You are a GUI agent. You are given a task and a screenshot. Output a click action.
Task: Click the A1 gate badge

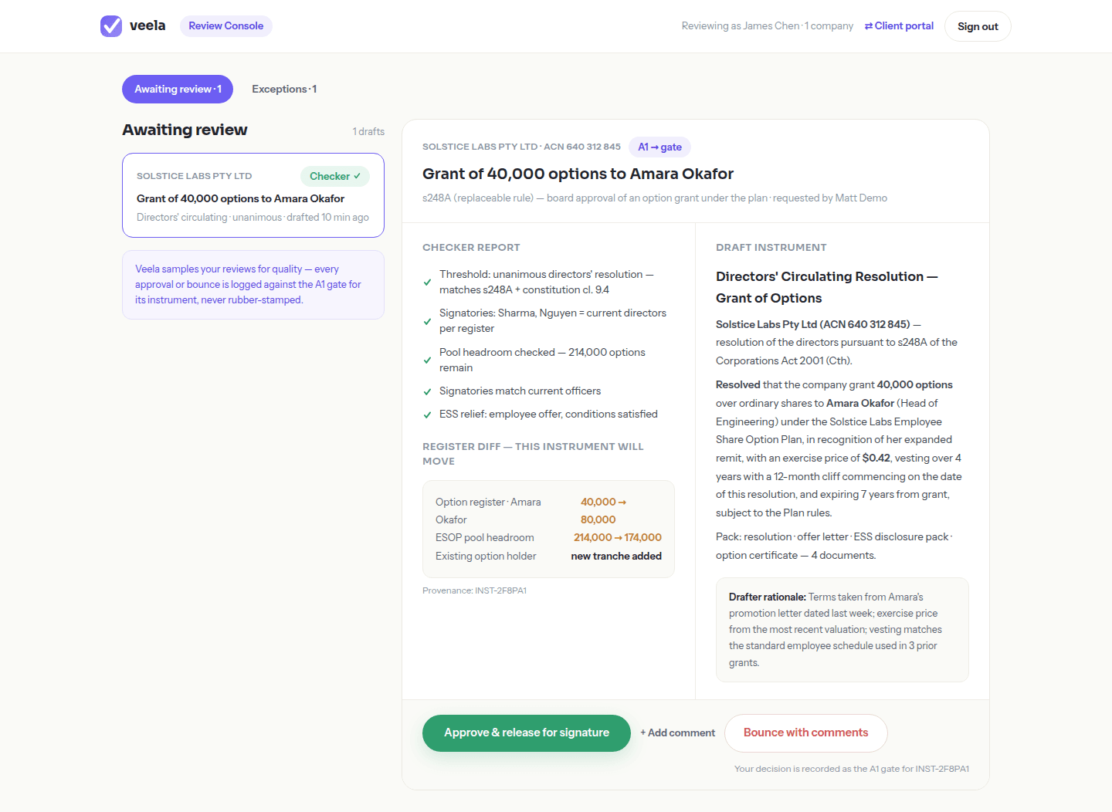(659, 147)
